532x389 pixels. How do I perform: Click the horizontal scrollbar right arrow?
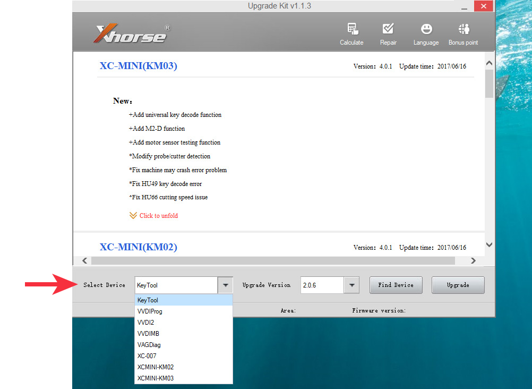pos(473,260)
